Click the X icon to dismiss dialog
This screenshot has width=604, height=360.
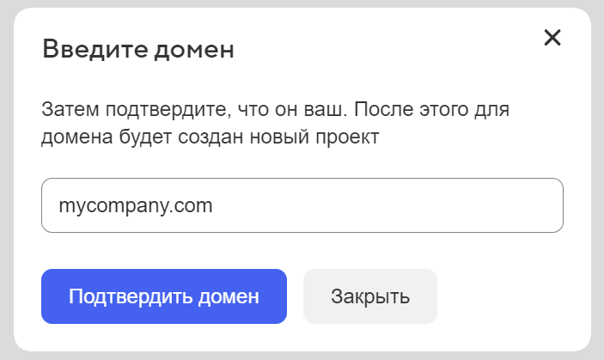tap(552, 37)
